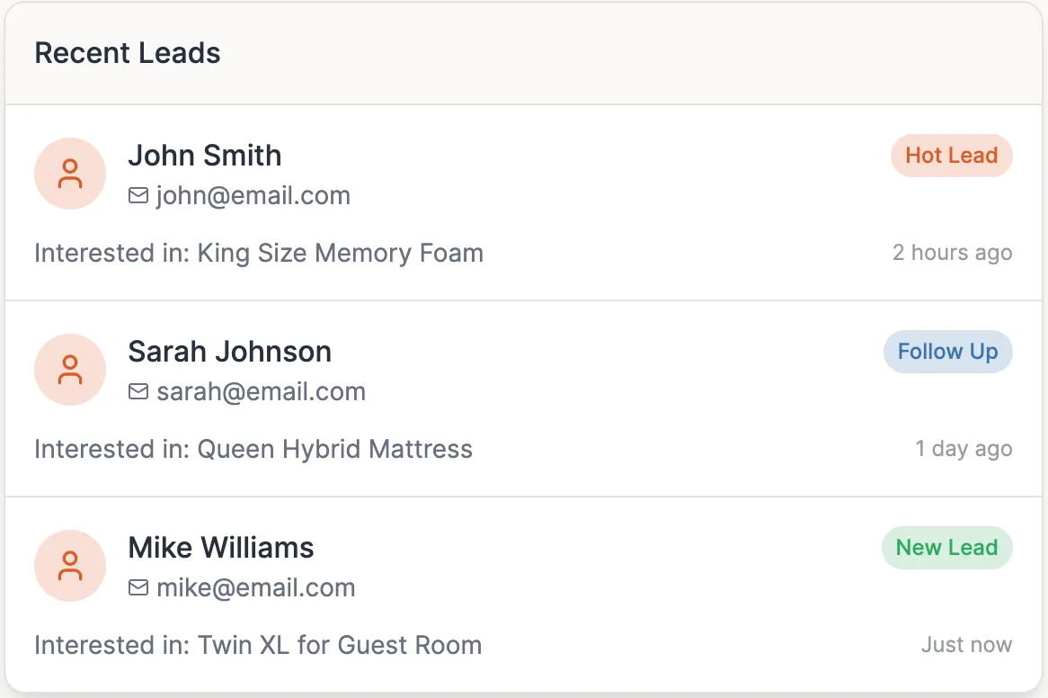Click envelope icon beside sarah@email.com
This screenshot has width=1048, height=698.
[138, 392]
